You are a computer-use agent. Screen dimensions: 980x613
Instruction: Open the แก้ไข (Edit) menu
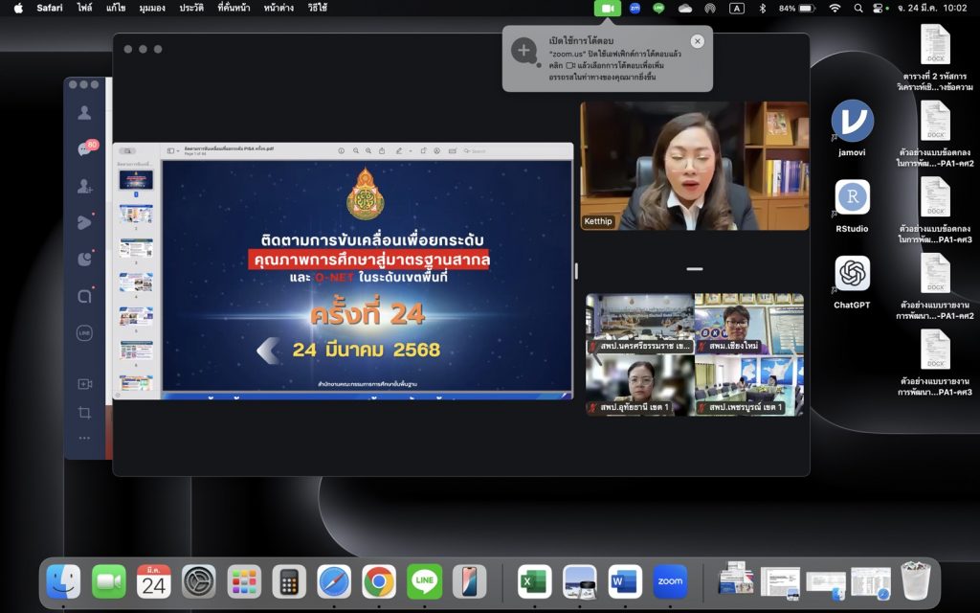(x=116, y=8)
